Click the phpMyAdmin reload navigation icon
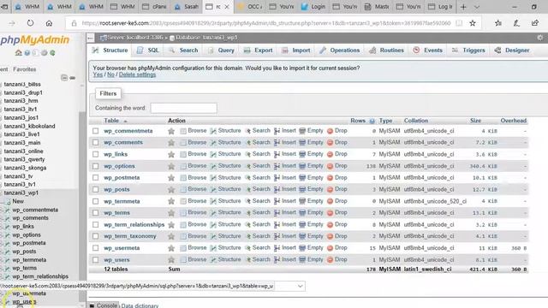The image size is (548, 308). (52, 53)
